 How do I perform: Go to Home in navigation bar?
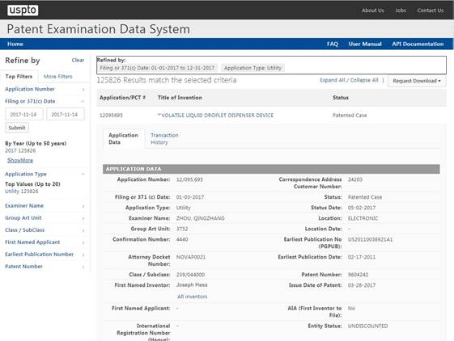[15, 44]
